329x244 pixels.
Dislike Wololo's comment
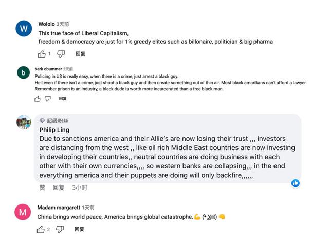click(x=61, y=53)
